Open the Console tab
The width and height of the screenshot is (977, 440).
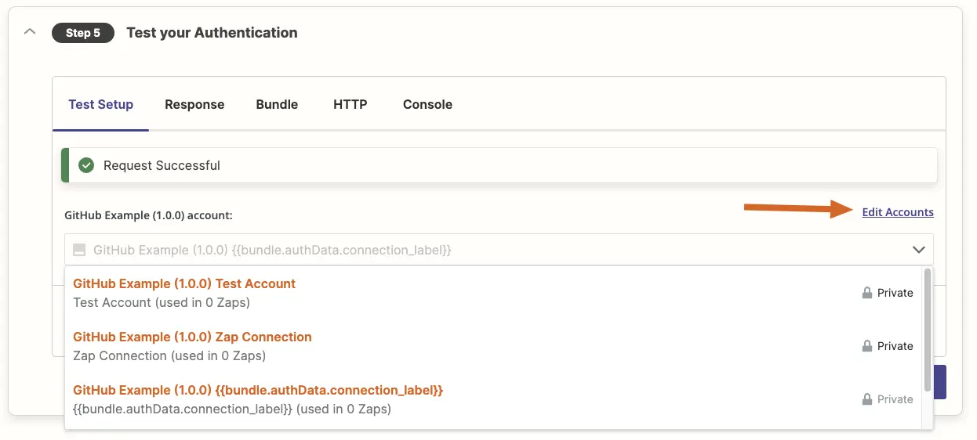click(x=427, y=104)
